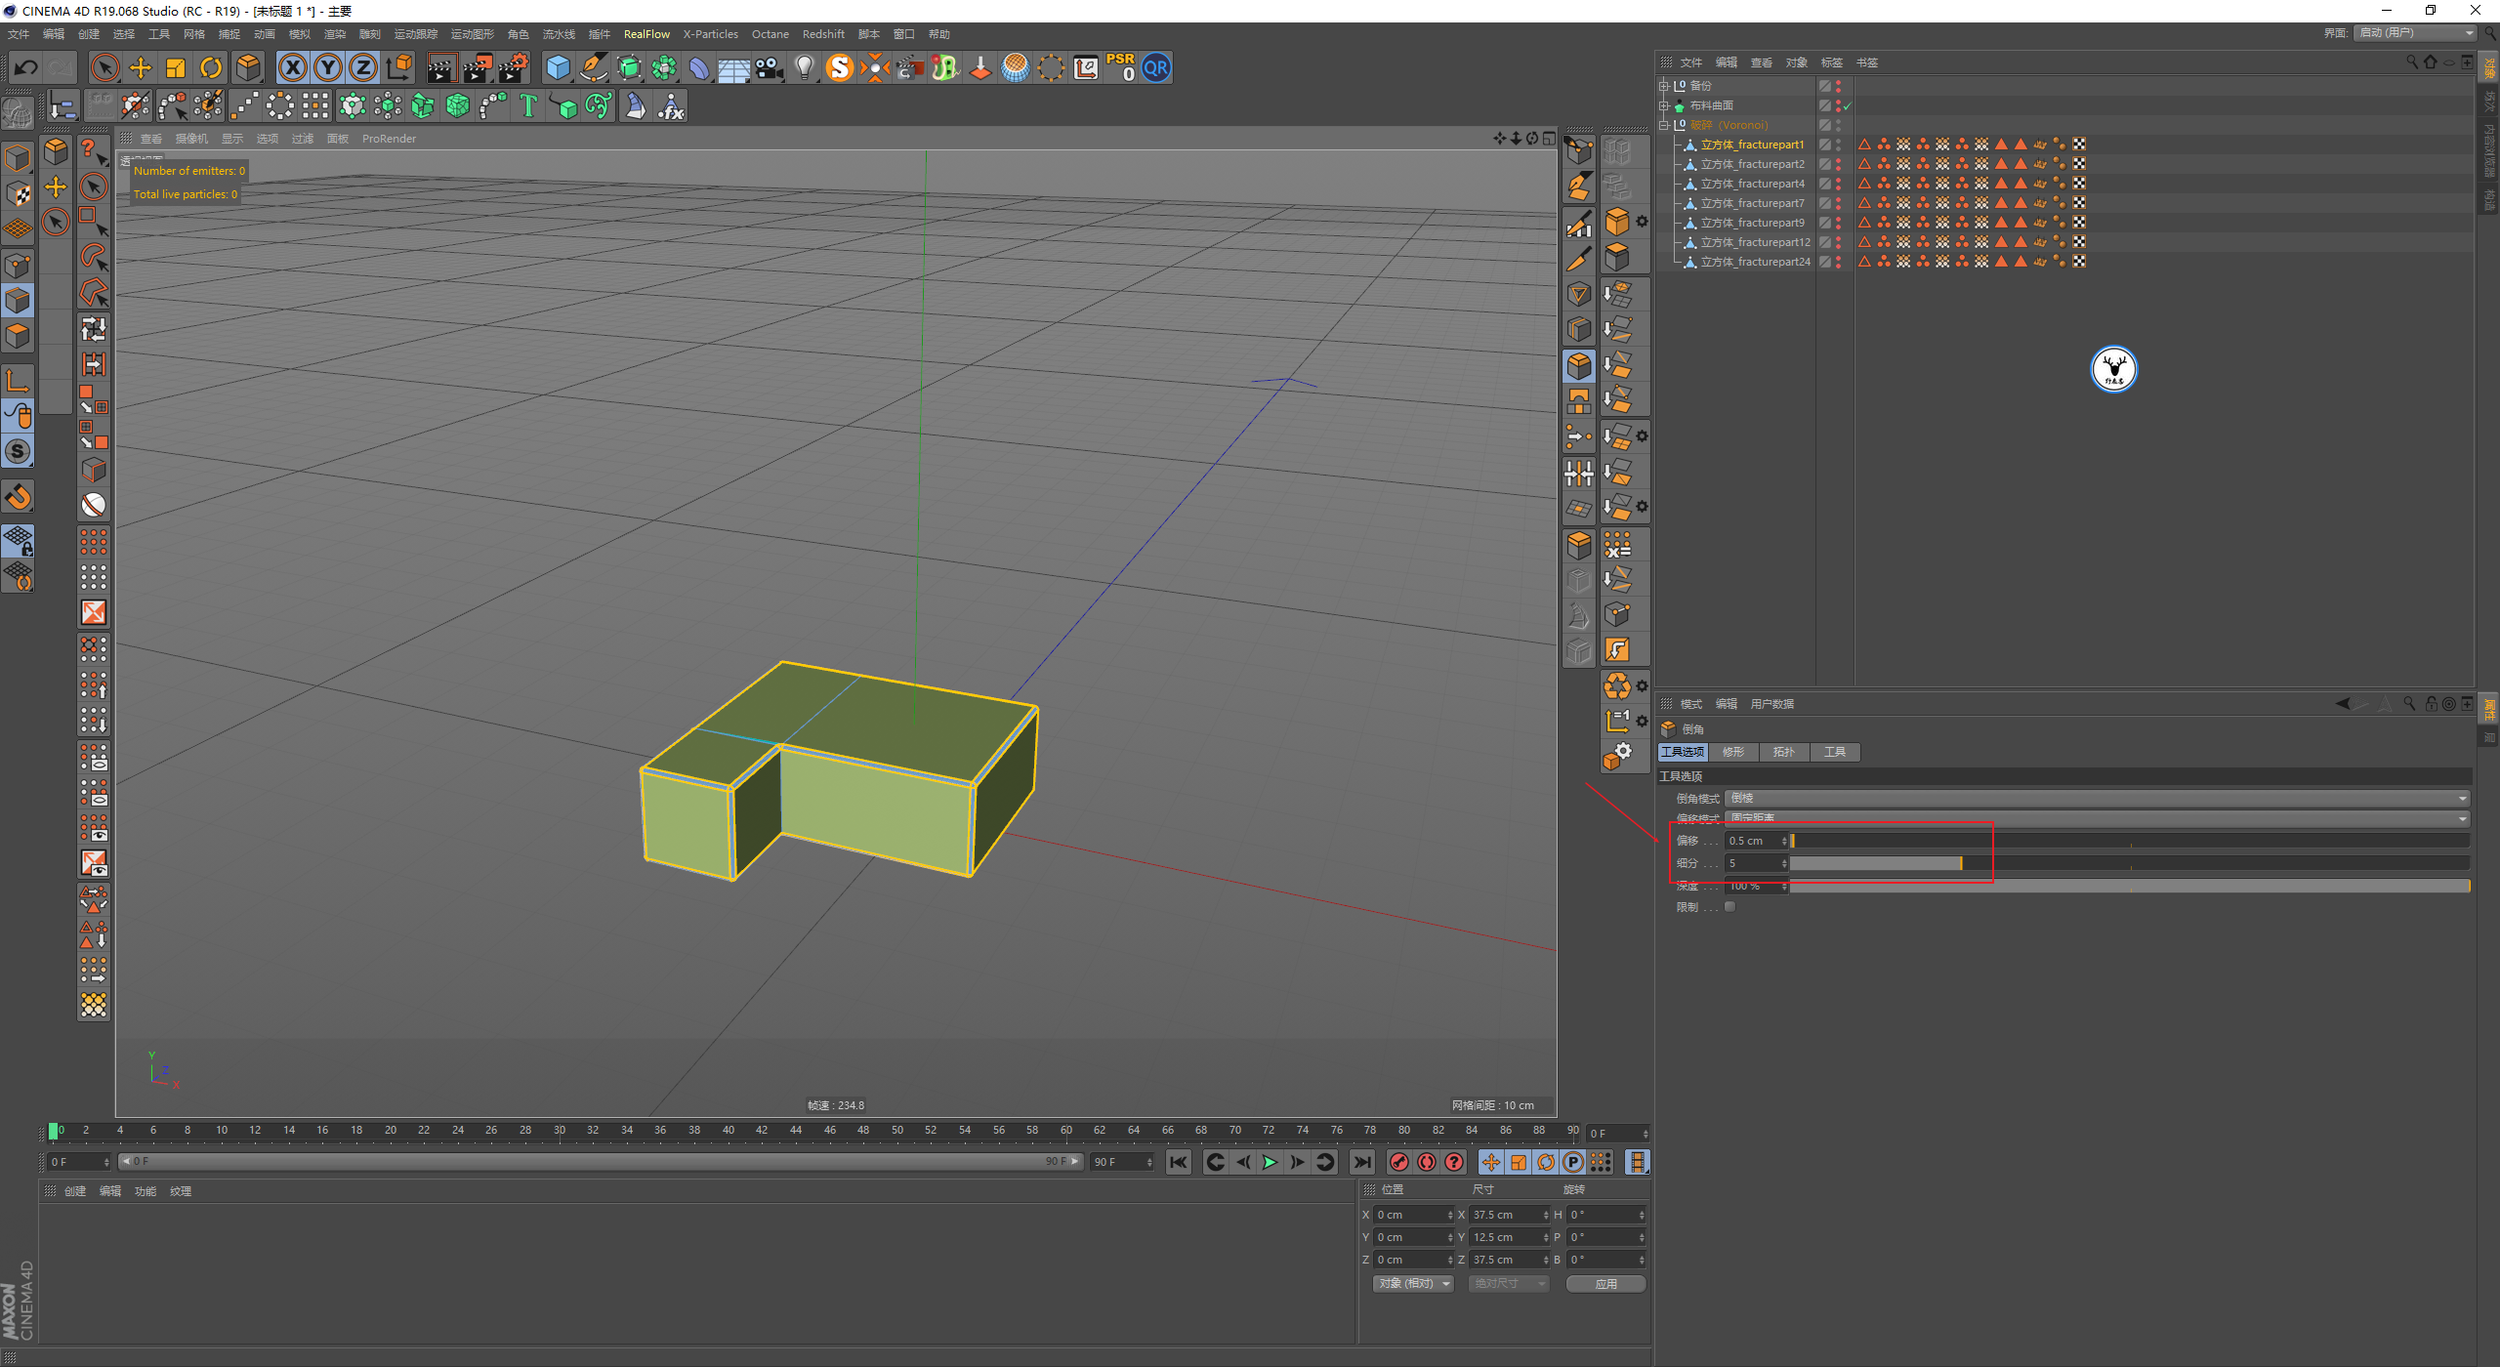This screenshot has width=2500, height=1367.
Task: Toggle Parameter P key recording button
Action: tap(1572, 1162)
